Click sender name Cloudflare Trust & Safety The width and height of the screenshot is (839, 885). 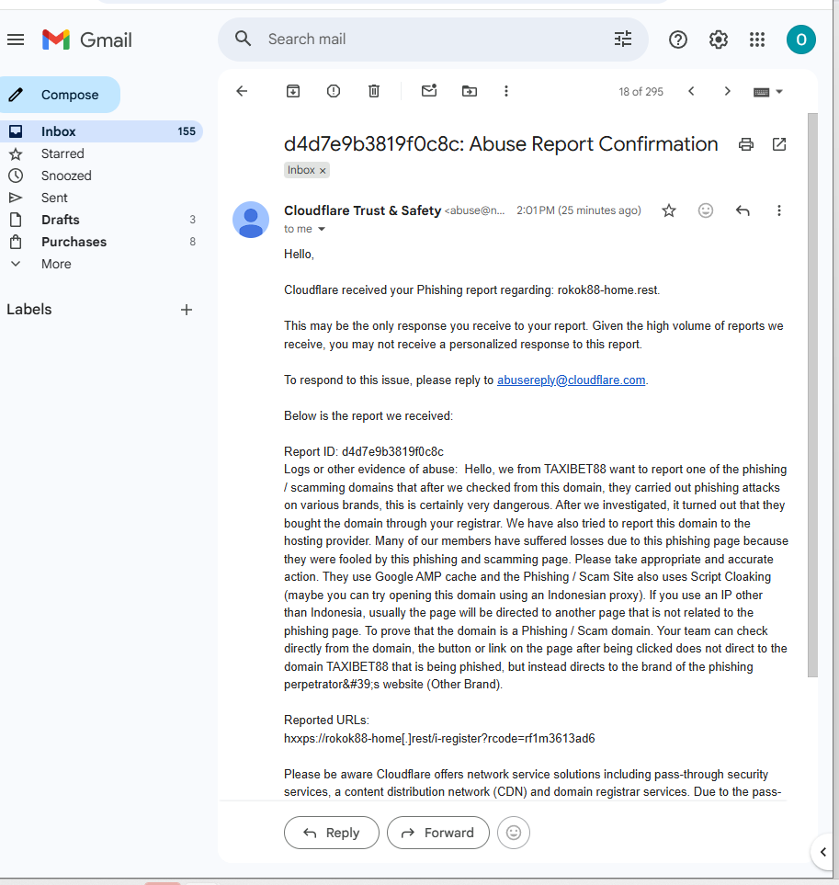[362, 210]
